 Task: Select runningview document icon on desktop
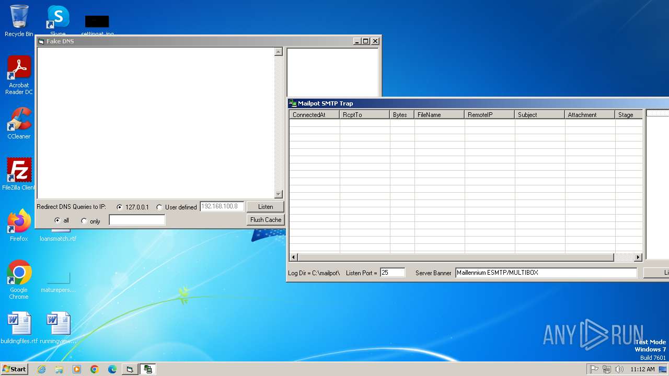point(58,328)
